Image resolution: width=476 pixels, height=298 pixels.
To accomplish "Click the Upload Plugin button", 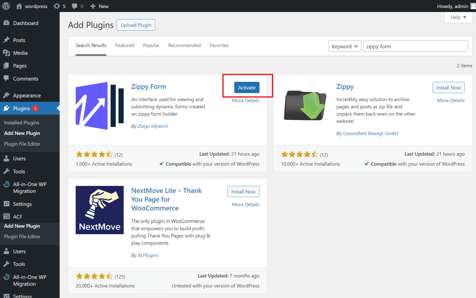I will [136, 25].
